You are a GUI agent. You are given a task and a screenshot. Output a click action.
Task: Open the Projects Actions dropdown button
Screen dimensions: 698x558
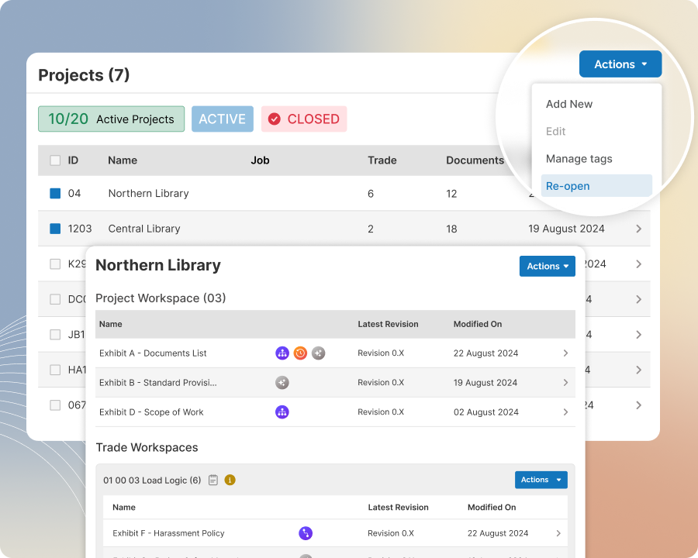coord(620,64)
